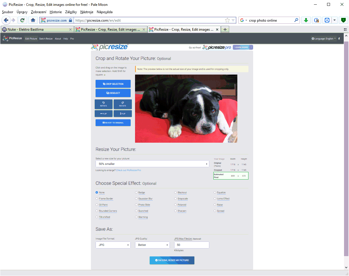Image resolution: width=349 pixels, height=276 pixels.
Task: Select the Grayscale effect radio button
Action: coord(175,199)
